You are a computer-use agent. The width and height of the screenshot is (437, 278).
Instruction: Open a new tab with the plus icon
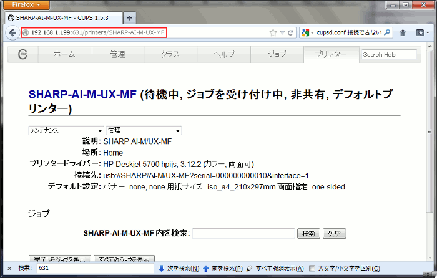click(x=130, y=17)
